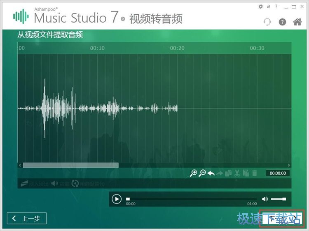Click the playback progress bar
The height and width of the screenshot is (231, 309).
(x=191, y=199)
